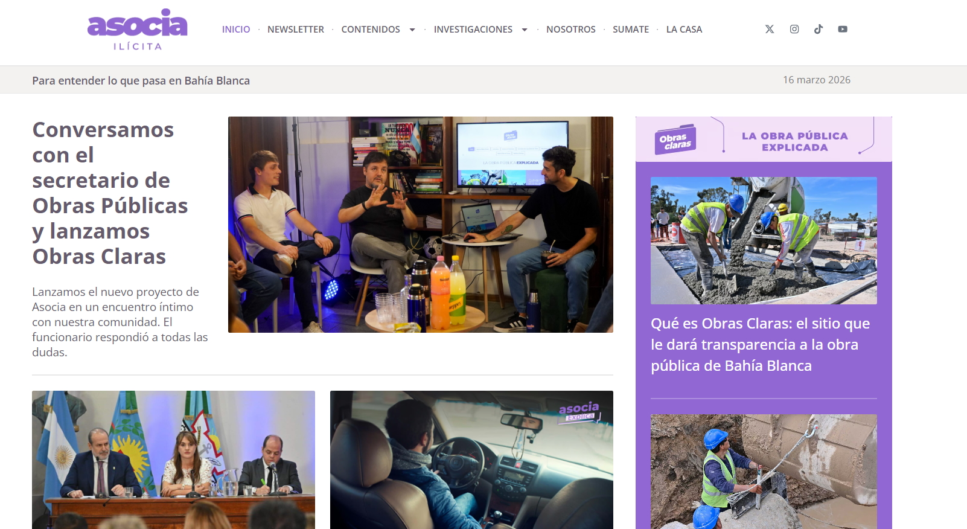
Task: Expand the Investigaciones dropdown arrow
Action: (525, 30)
